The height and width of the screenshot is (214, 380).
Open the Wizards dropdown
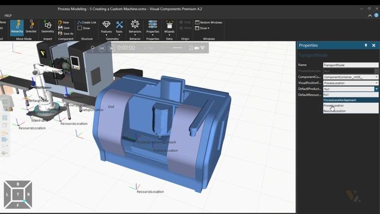pyautogui.click(x=169, y=28)
